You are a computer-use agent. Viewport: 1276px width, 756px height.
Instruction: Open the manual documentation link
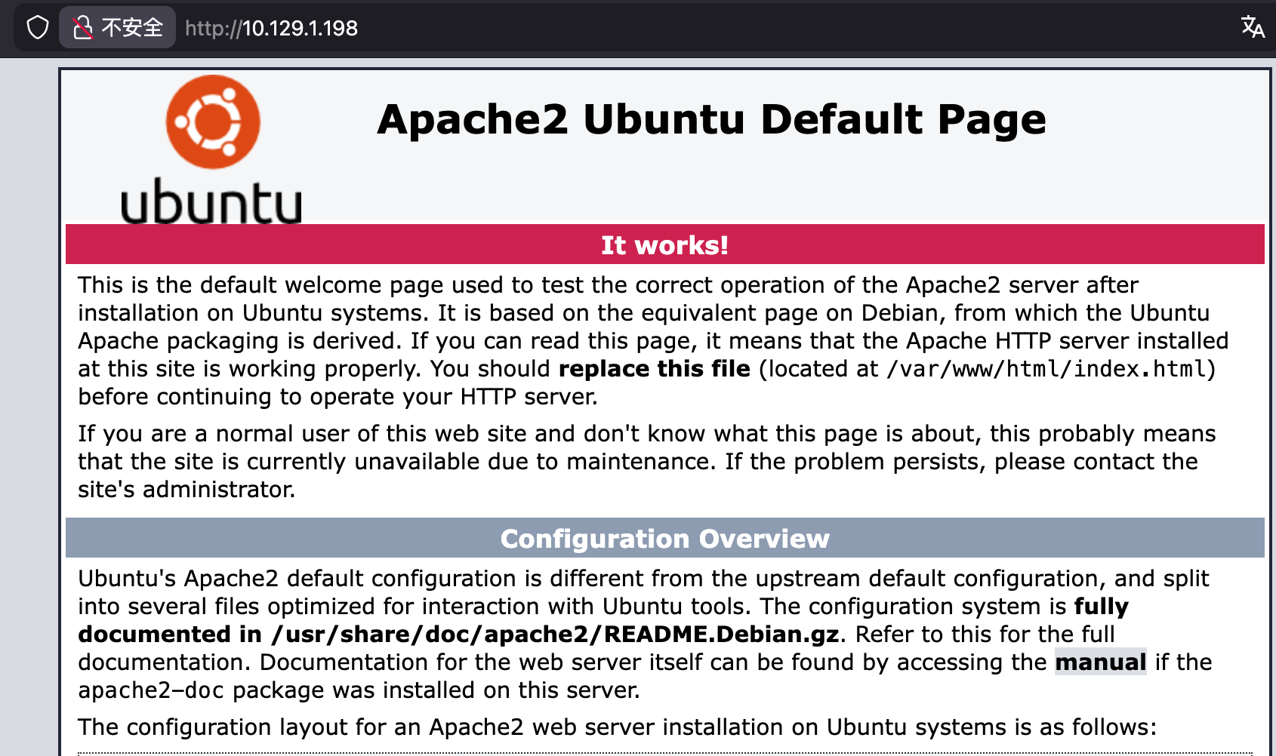[x=1100, y=662]
